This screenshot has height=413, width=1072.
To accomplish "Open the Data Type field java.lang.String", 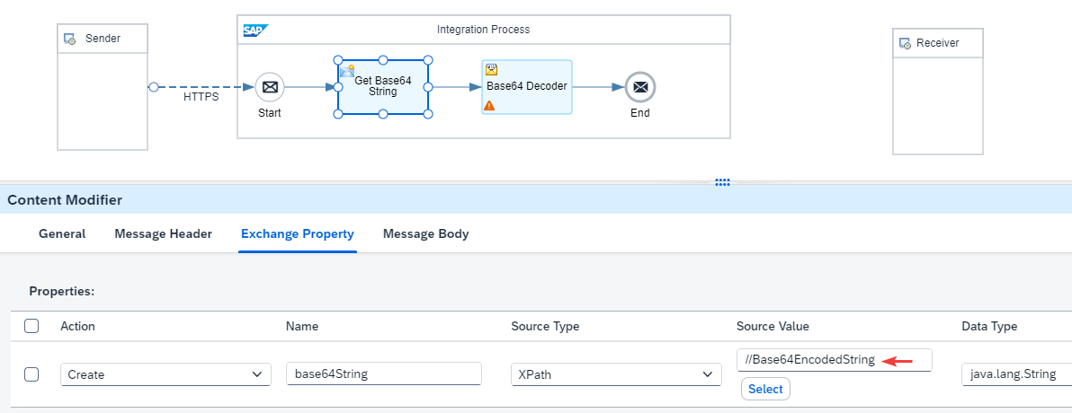I will 1016,374.
